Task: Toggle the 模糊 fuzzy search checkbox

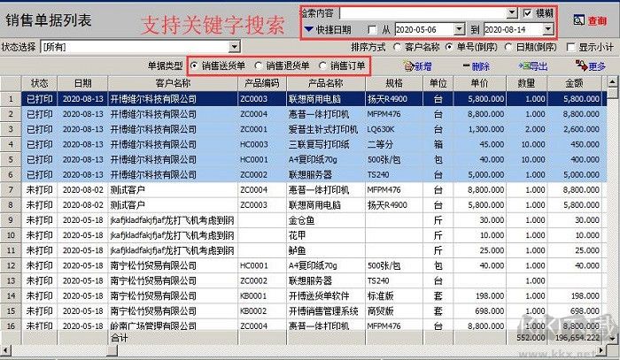Action: [x=528, y=13]
